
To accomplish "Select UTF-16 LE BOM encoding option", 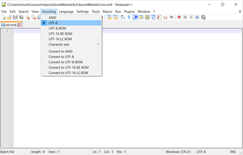I will click(x=71, y=39).
